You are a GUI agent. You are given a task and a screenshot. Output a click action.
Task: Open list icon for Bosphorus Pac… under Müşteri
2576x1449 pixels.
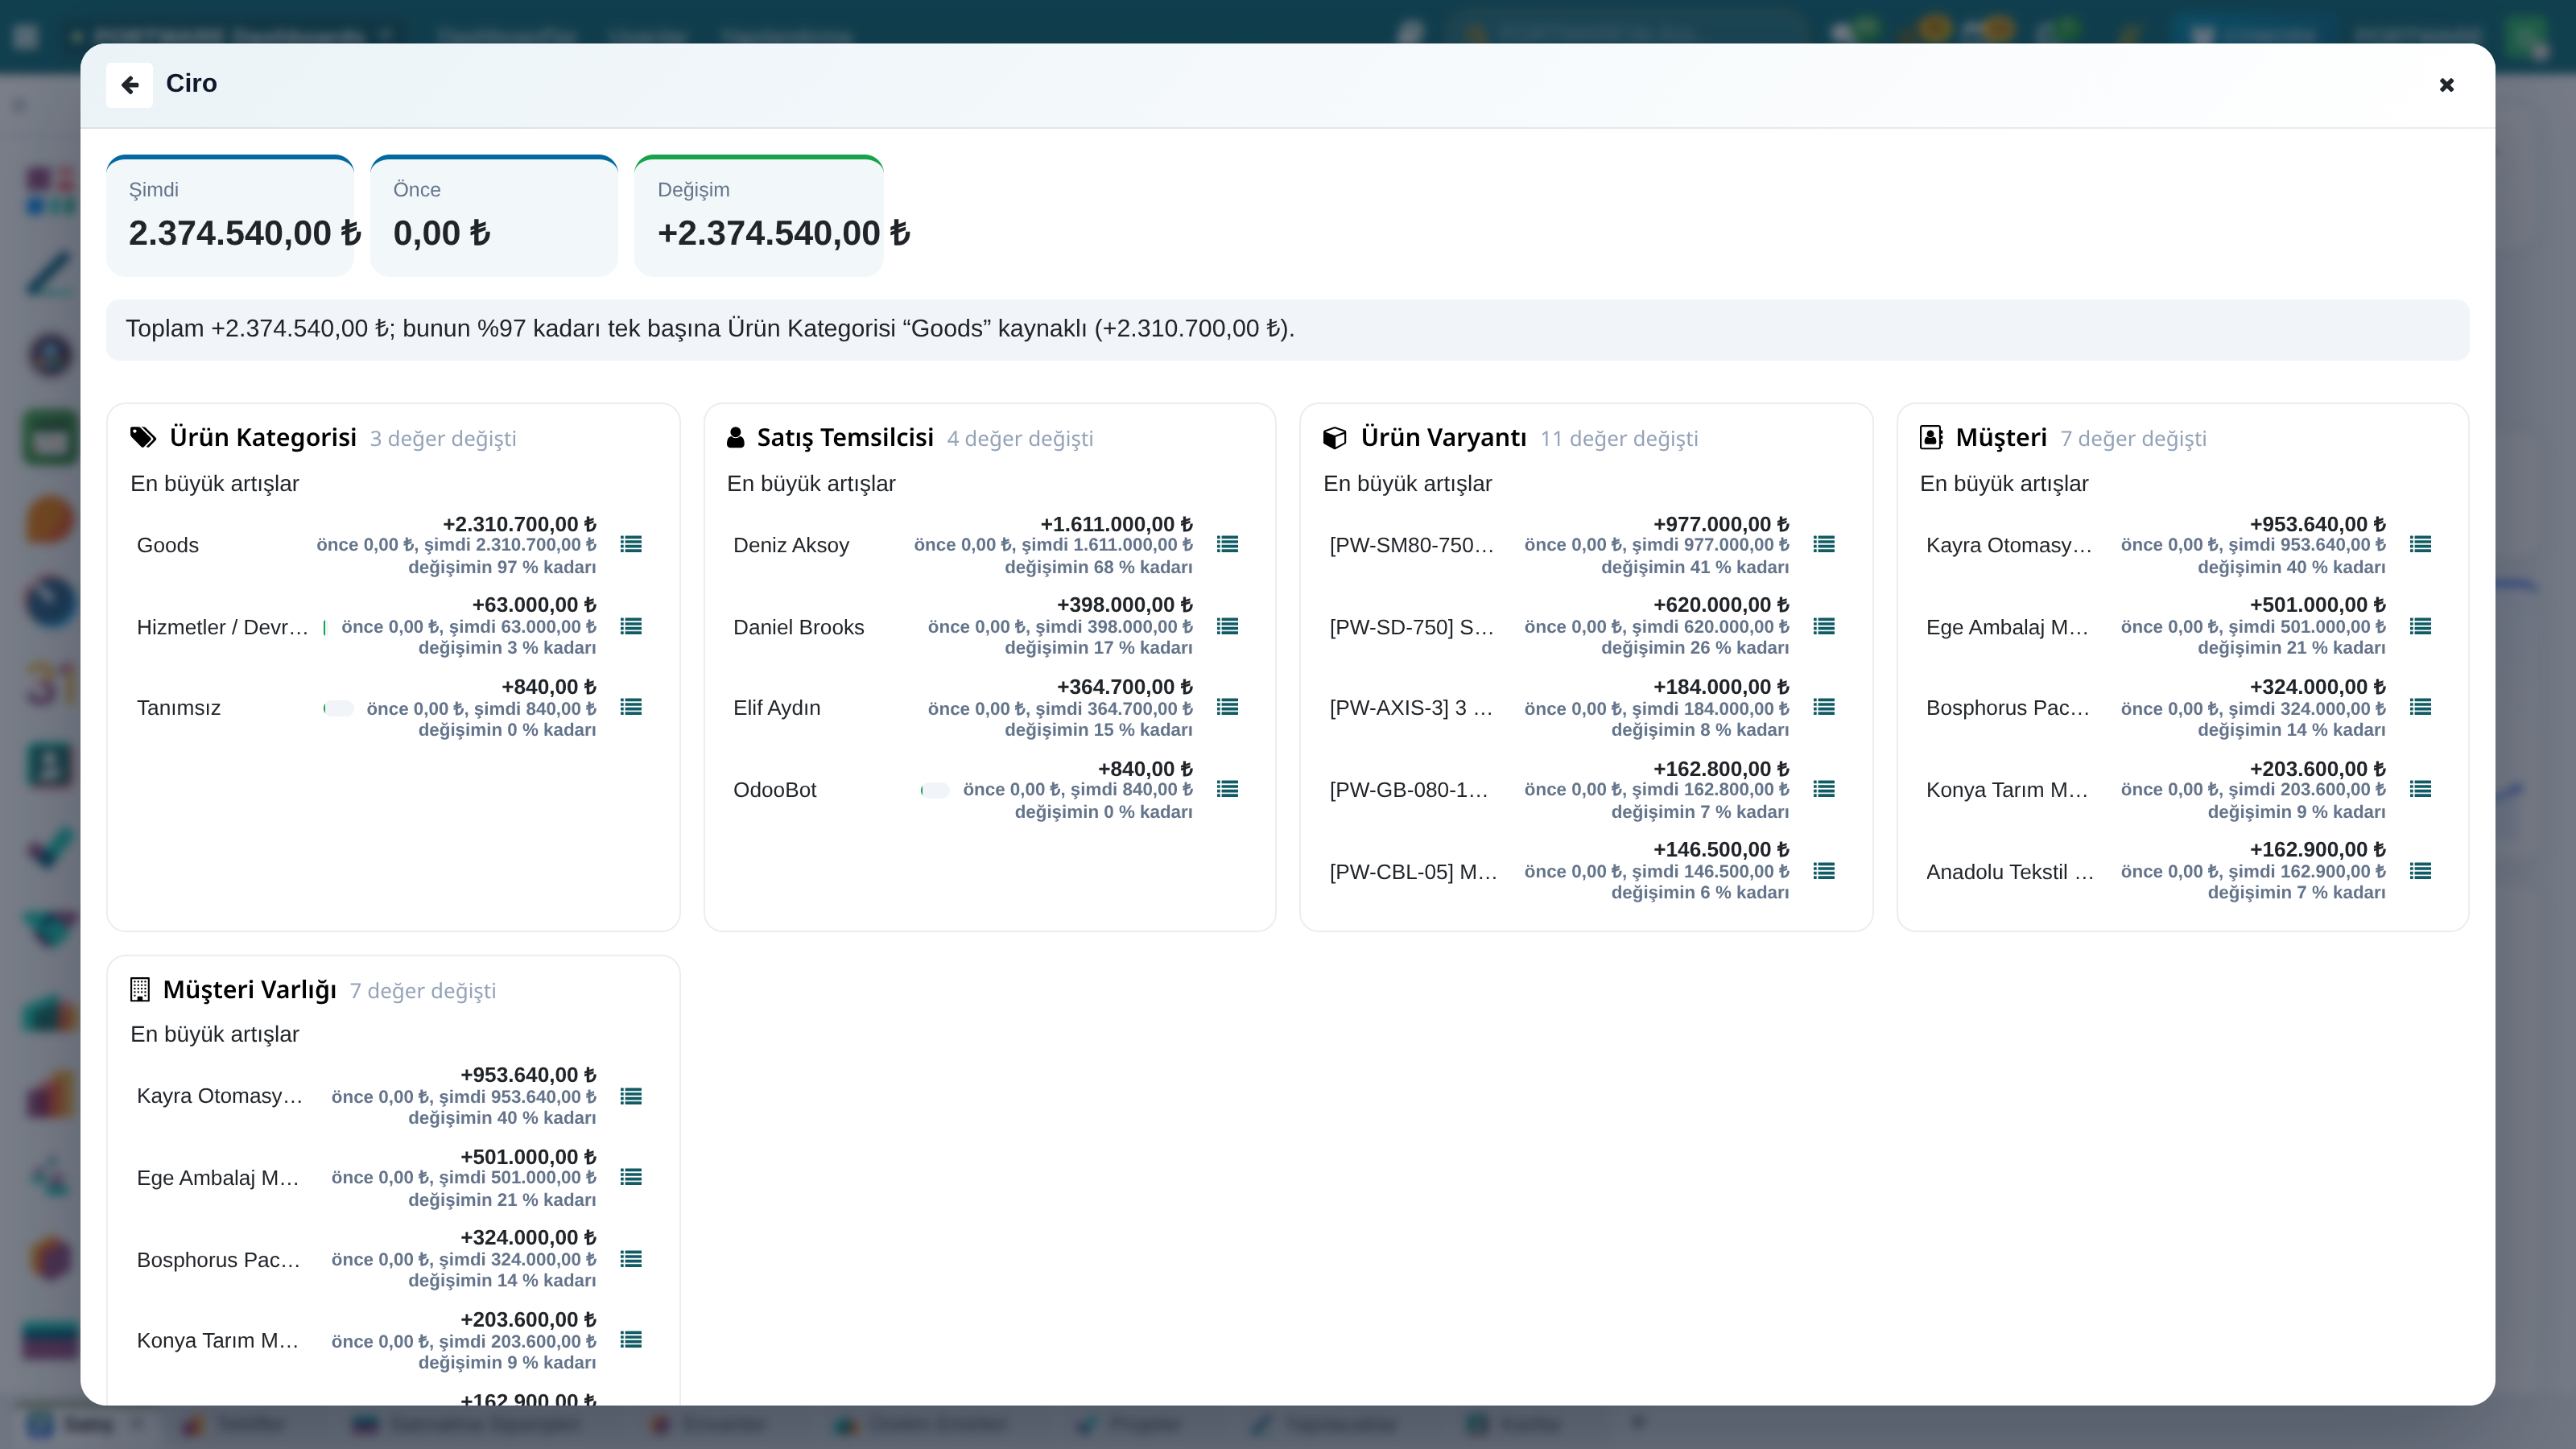[x=2420, y=708]
